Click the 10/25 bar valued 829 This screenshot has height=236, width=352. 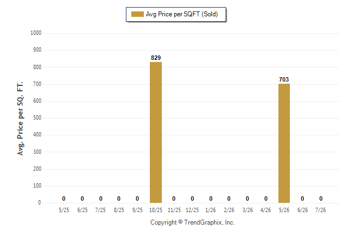pyautogui.click(x=156, y=133)
